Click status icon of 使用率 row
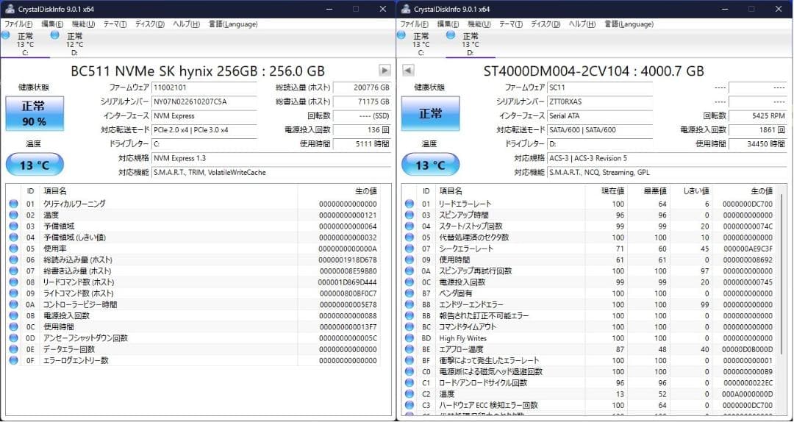The width and height of the screenshot is (794, 422). point(13,248)
